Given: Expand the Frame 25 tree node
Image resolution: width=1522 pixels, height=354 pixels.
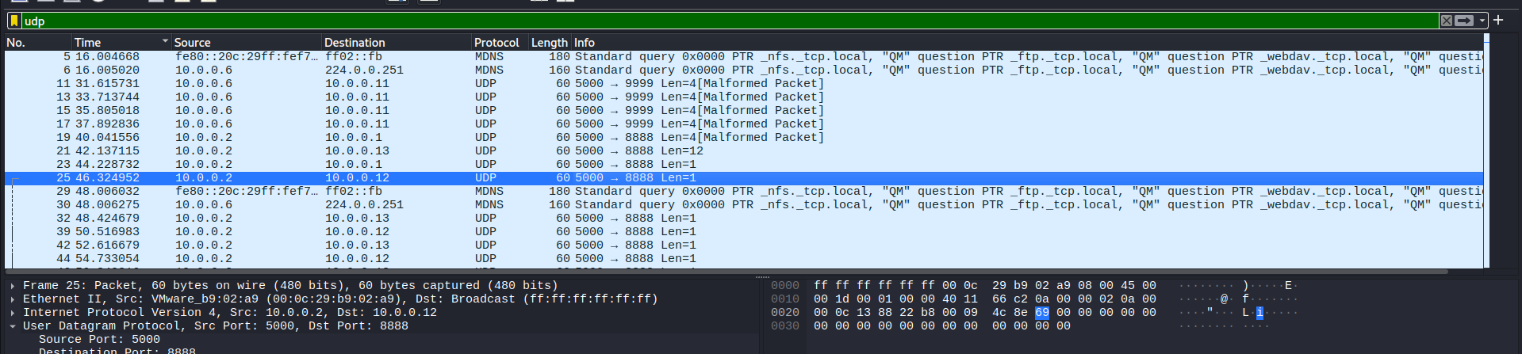Looking at the screenshot, I should pos(13,286).
